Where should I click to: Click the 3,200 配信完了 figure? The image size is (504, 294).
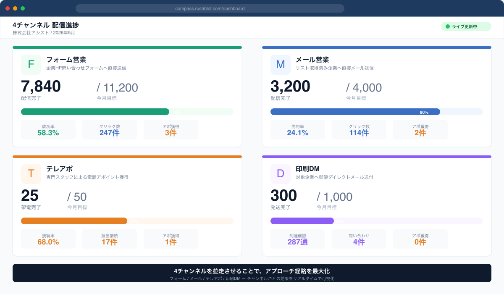pyautogui.click(x=290, y=87)
